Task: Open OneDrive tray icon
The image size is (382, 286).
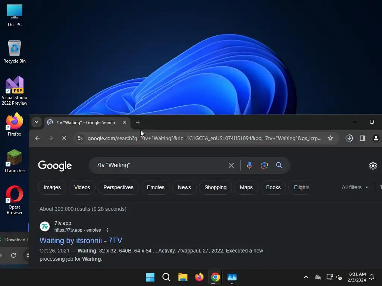Action: click(318, 277)
